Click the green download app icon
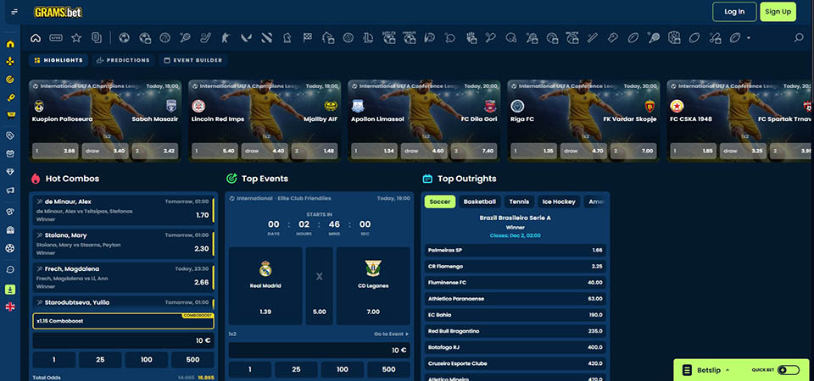The width and height of the screenshot is (814, 381). [10, 290]
